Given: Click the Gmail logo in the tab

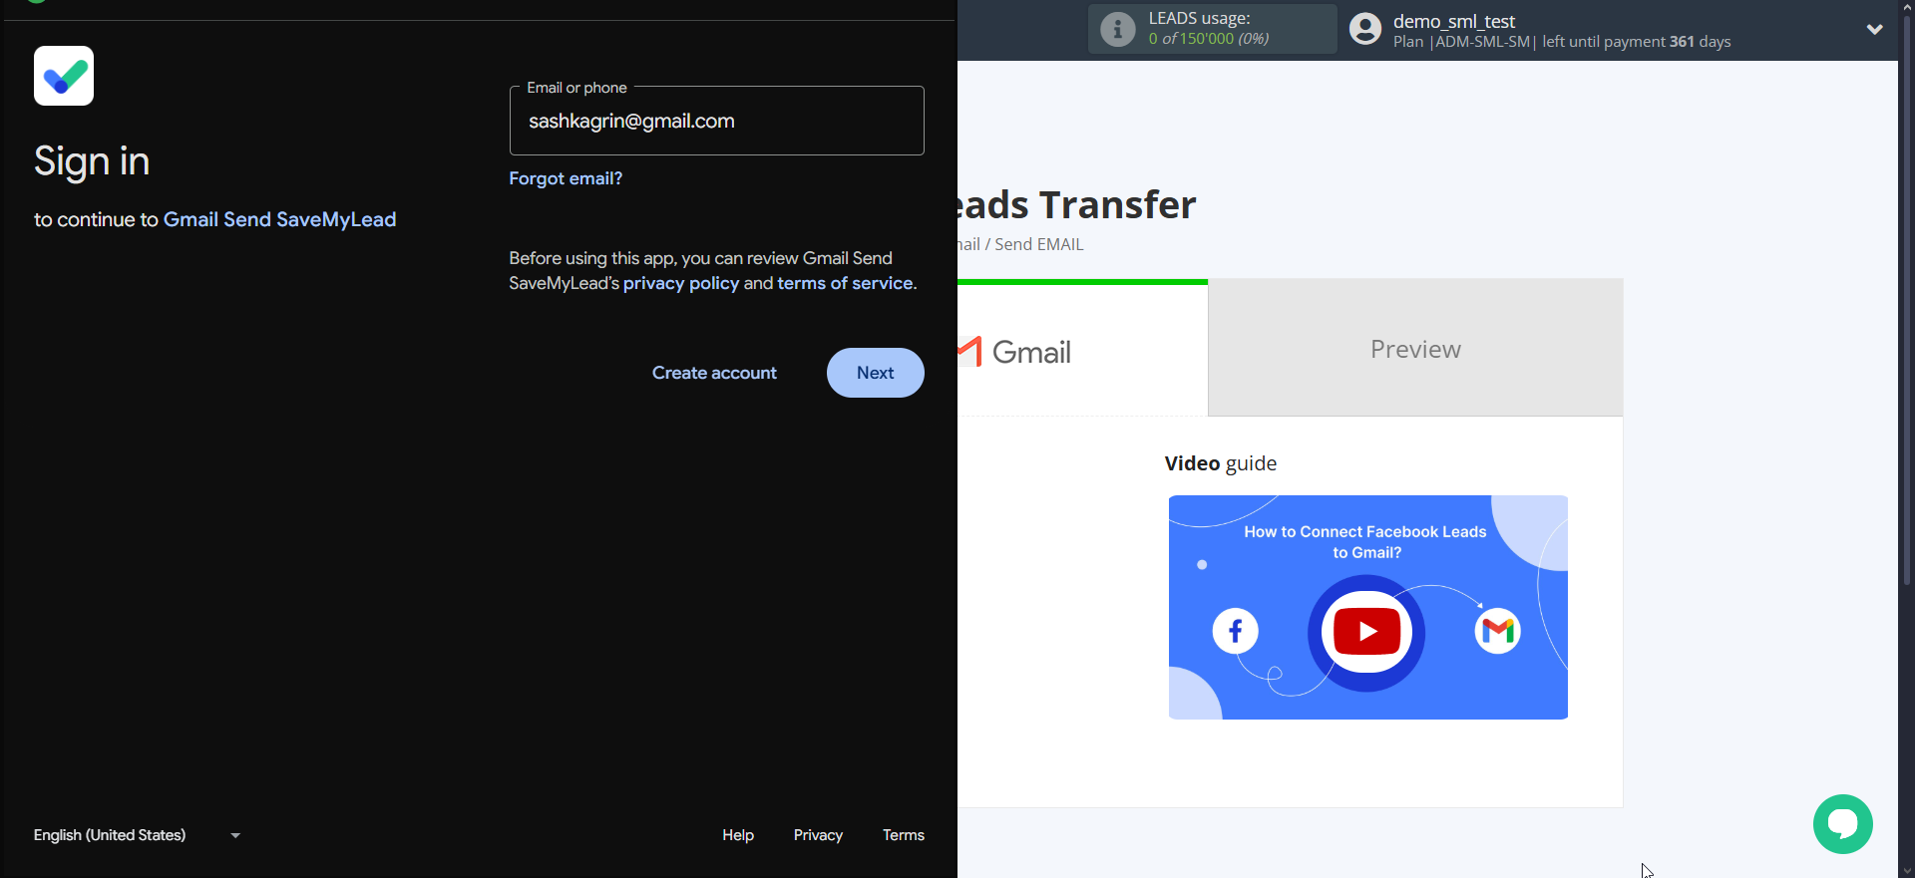Looking at the screenshot, I should (1017, 352).
